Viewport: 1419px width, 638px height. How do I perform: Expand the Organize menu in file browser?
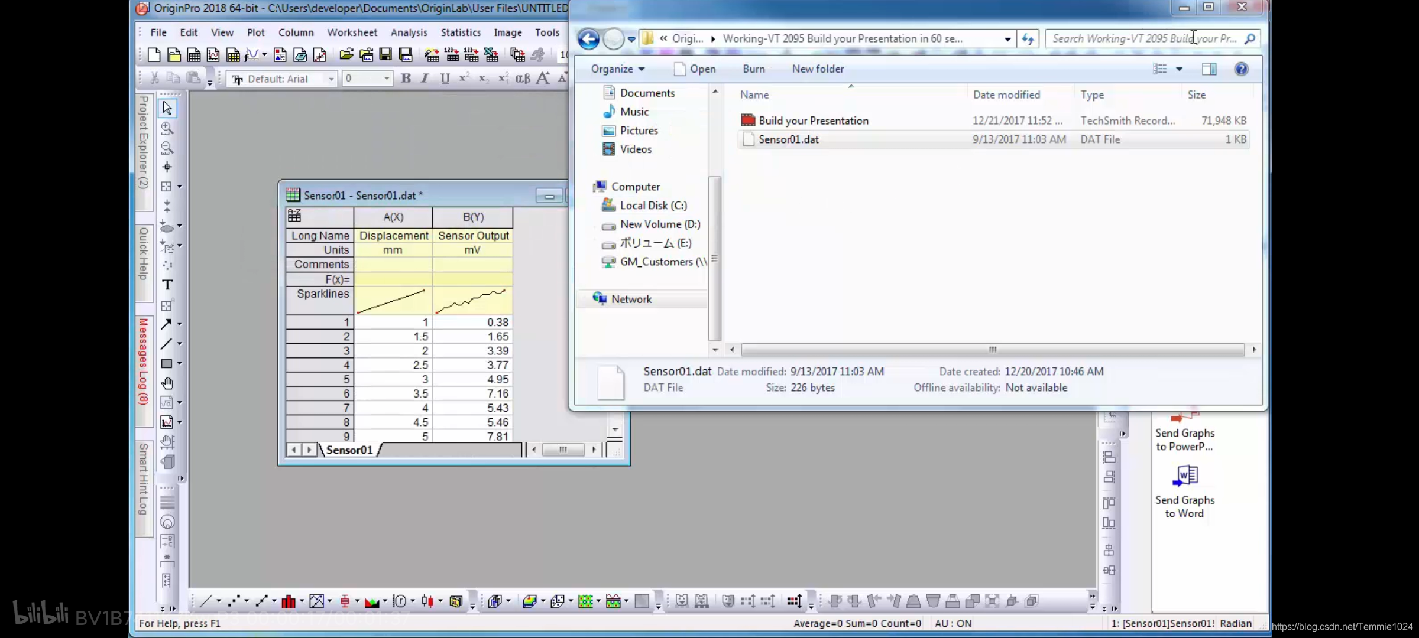coord(617,69)
